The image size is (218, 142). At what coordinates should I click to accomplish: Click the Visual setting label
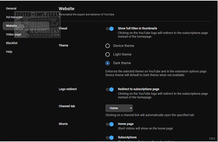(x=63, y=29)
